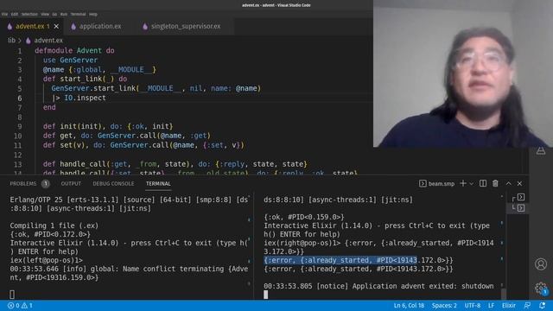Open the Terminal menu in menu bar

pos(79,15)
